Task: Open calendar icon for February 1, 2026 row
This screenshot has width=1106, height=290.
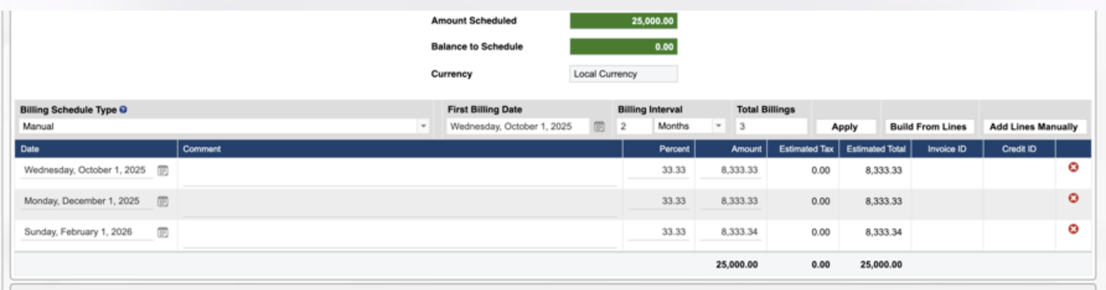Action: click(x=162, y=232)
